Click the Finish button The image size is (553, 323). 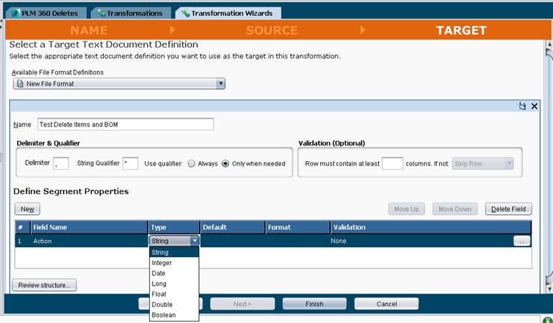(314, 304)
